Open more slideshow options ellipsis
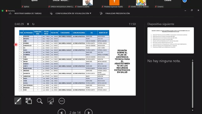This screenshot has width=202, height=114. (62, 101)
